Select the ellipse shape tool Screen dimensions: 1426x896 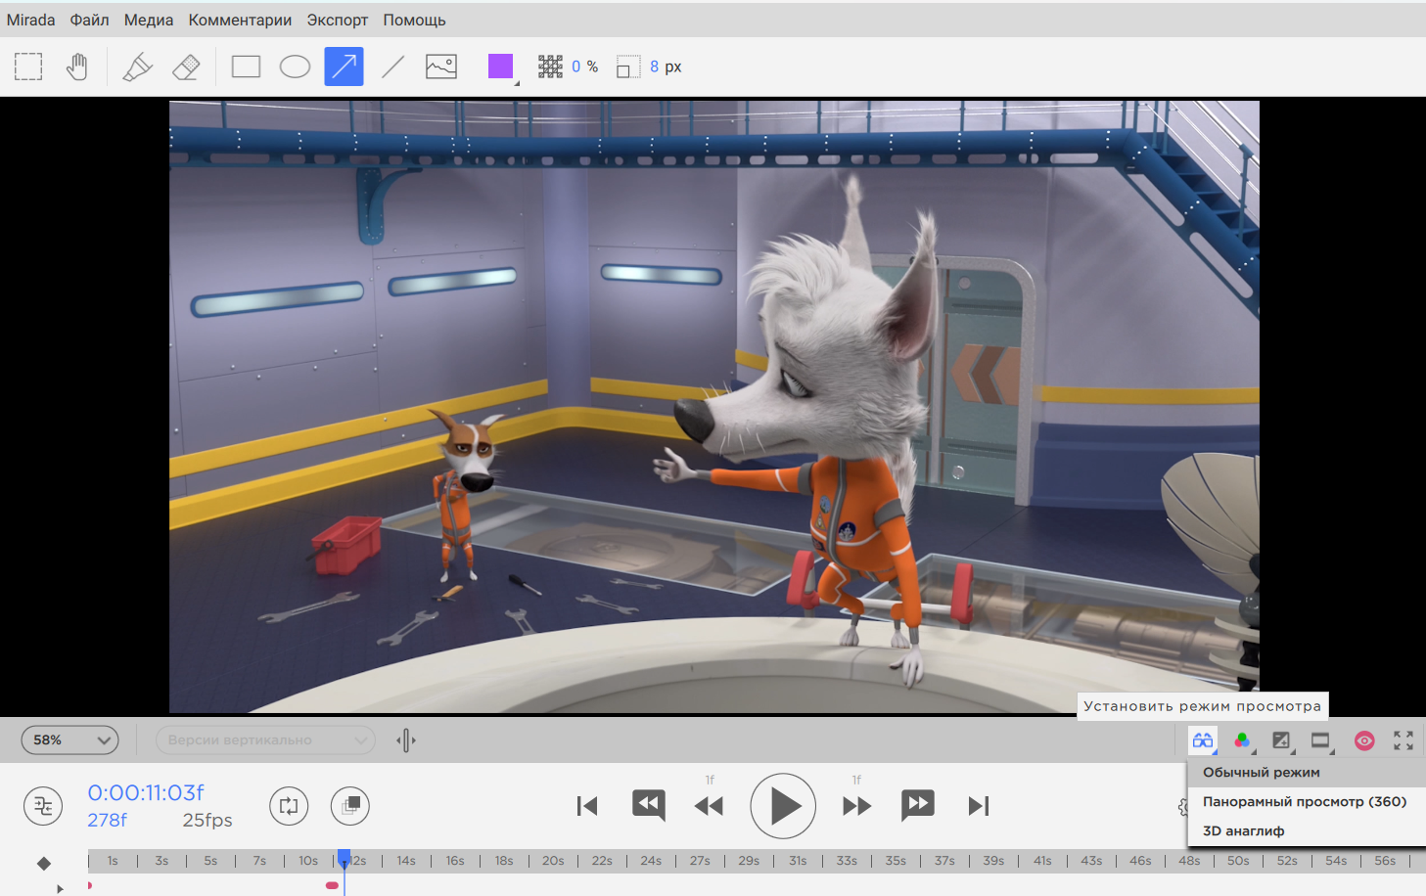pyautogui.click(x=295, y=67)
